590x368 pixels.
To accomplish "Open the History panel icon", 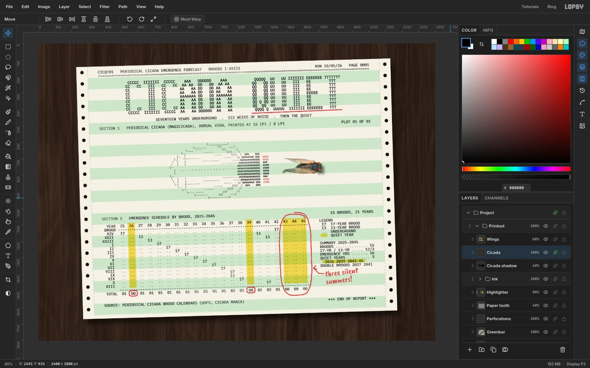I will tap(582, 91).
